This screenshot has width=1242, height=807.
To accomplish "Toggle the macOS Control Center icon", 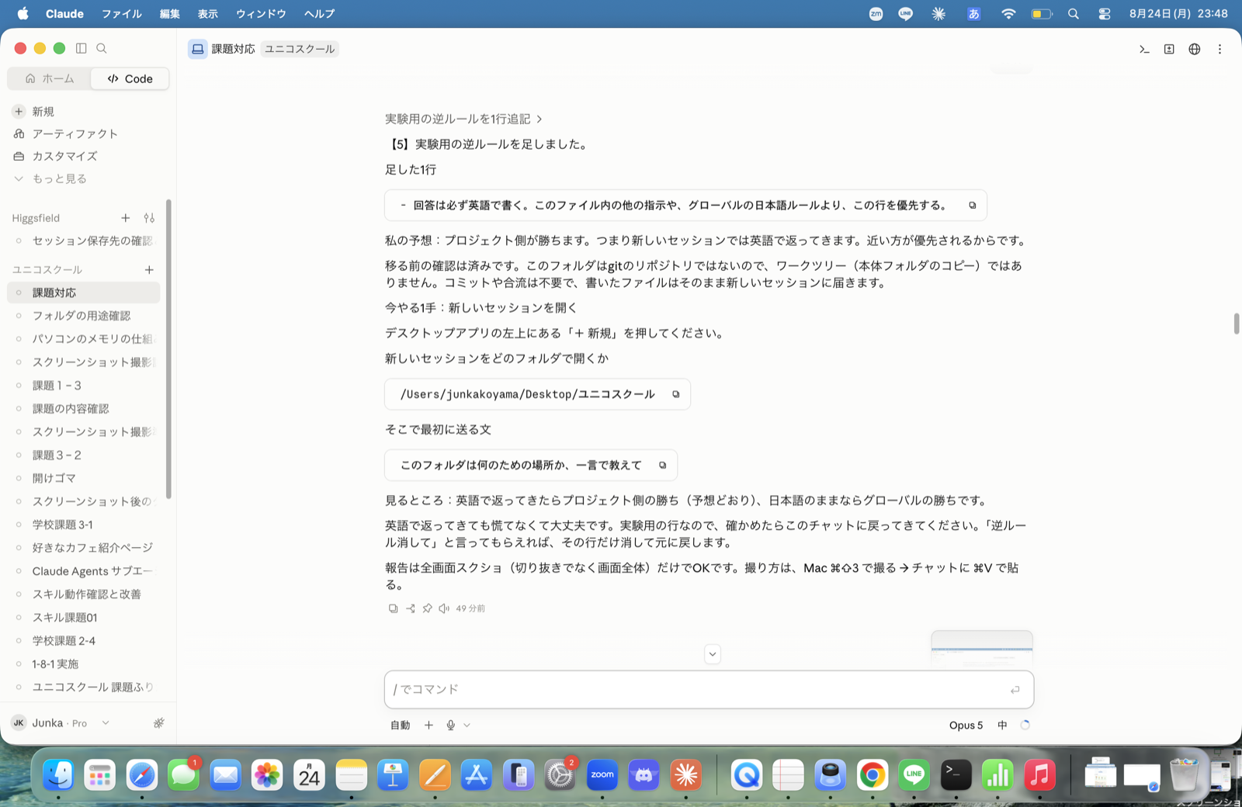I will click(x=1105, y=13).
